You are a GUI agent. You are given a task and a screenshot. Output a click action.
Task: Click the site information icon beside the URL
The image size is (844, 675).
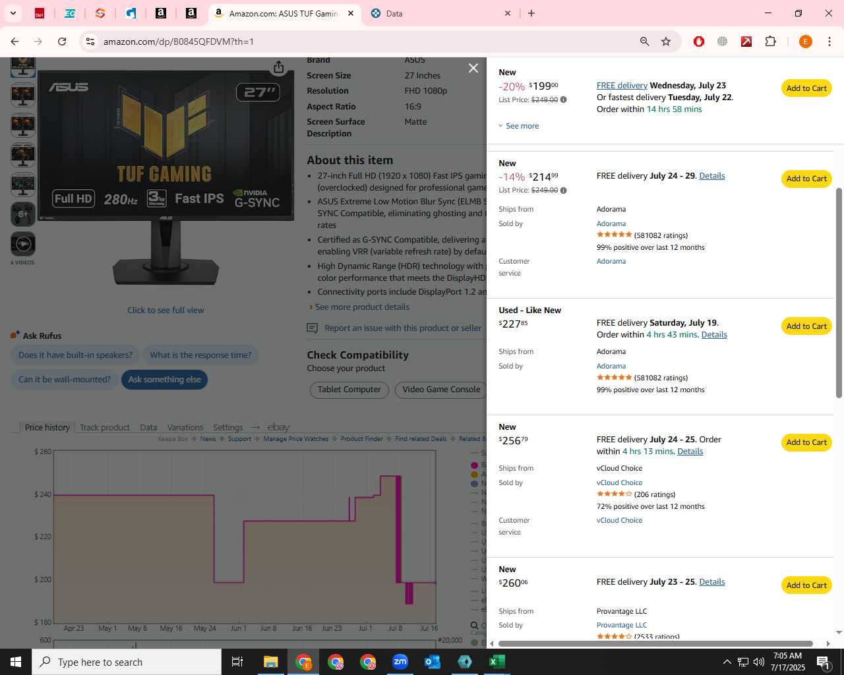coord(90,42)
